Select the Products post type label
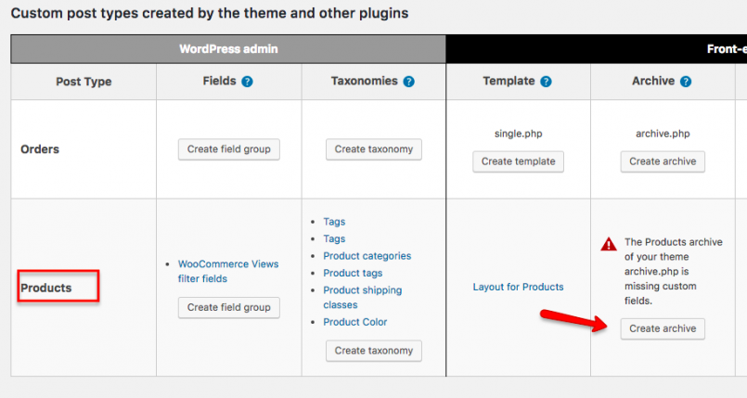747x398 pixels. [x=46, y=288]
